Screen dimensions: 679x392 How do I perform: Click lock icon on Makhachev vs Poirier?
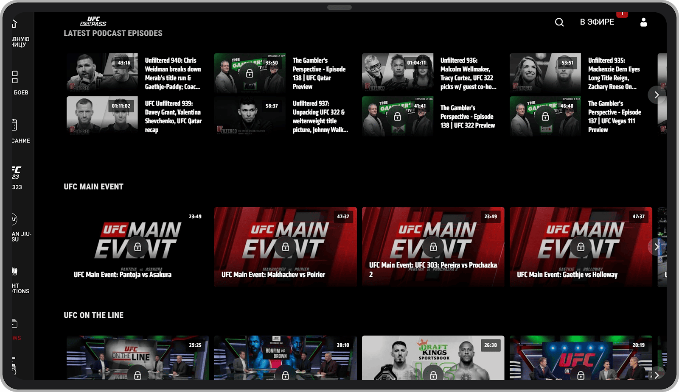click(286, 247)
